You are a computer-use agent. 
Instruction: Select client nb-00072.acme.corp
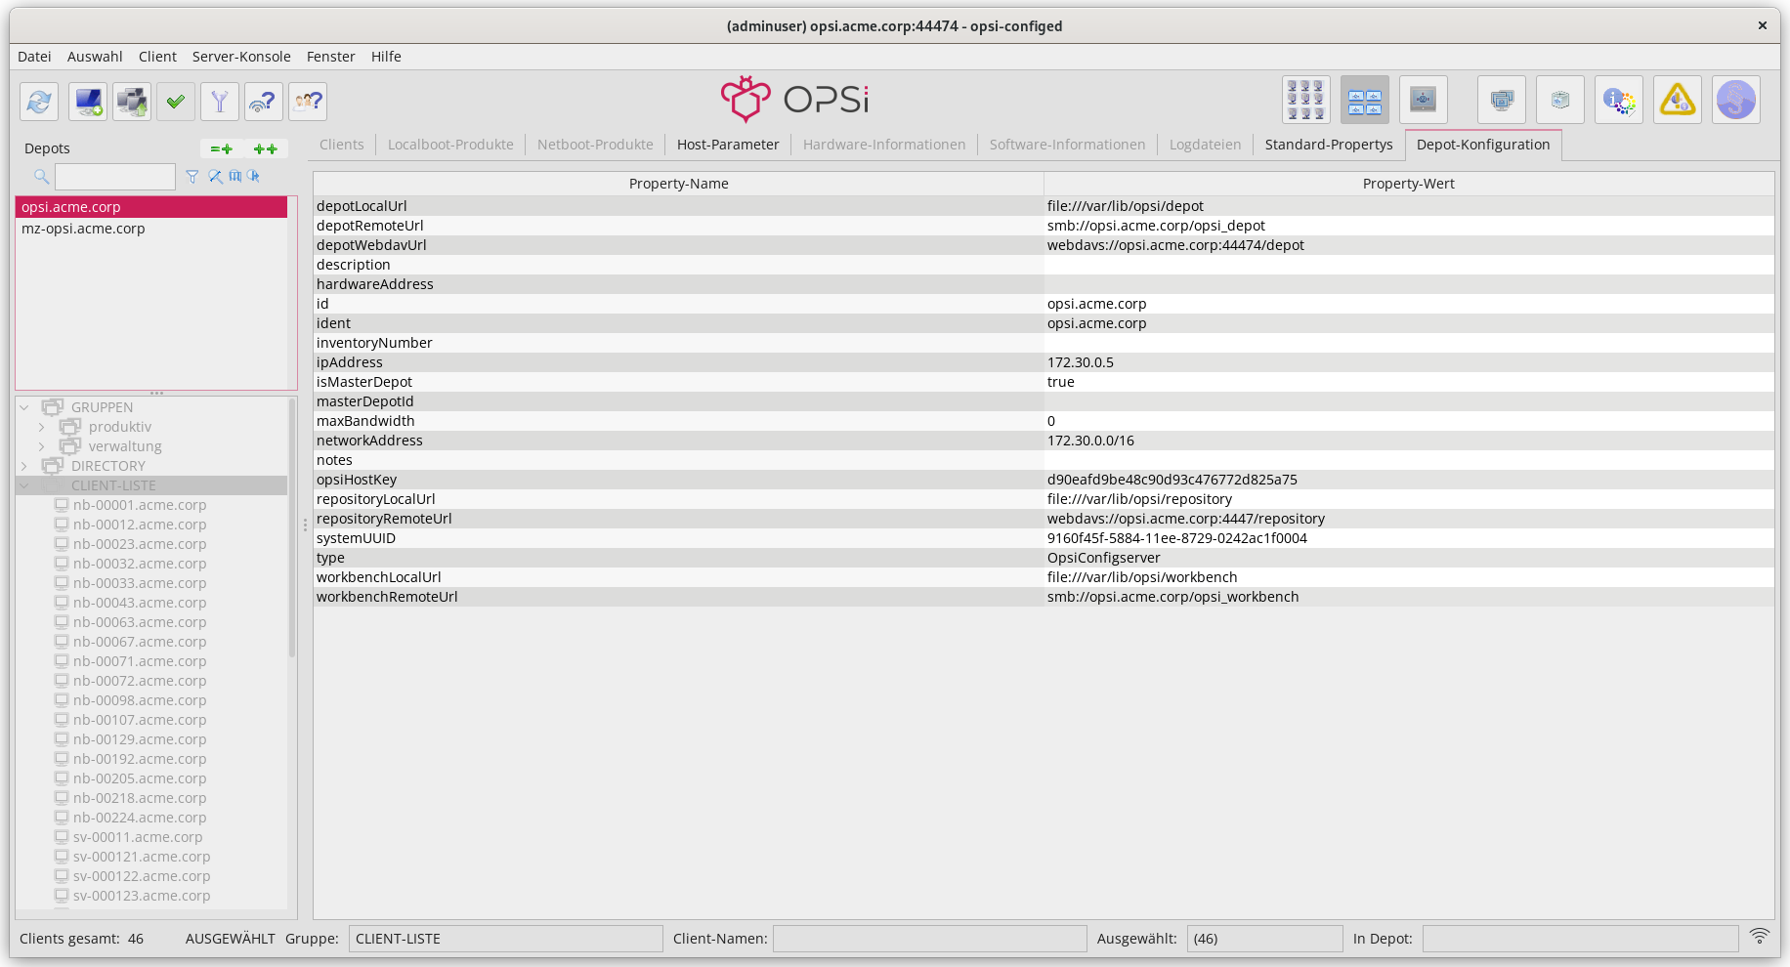click(140, 681)
